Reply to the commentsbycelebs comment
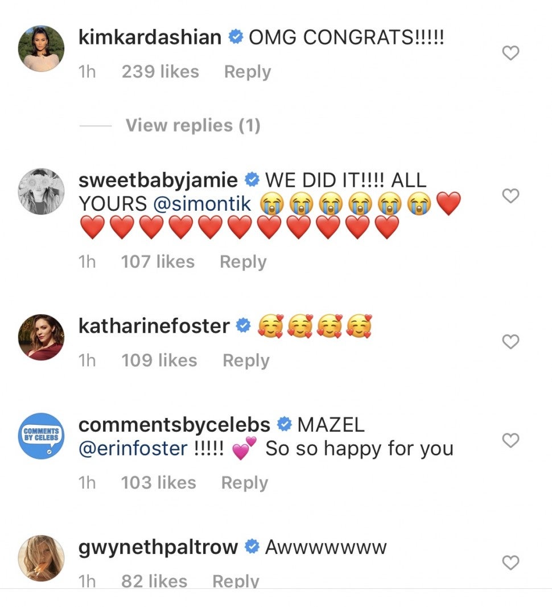552x607 pixels. [x=244, y=483]
